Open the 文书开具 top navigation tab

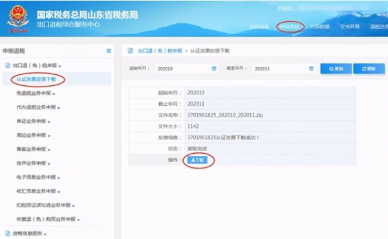(x=350, y=26)
